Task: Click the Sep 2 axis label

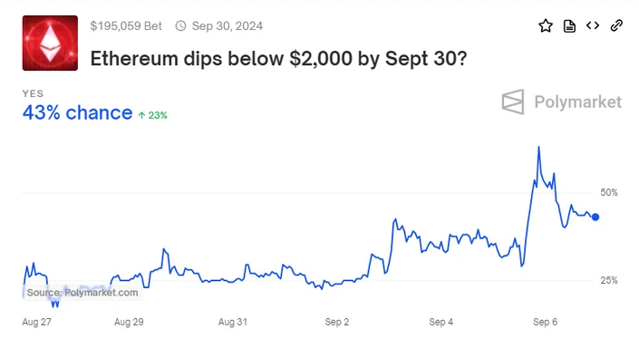Action: [x=336, y=322]
